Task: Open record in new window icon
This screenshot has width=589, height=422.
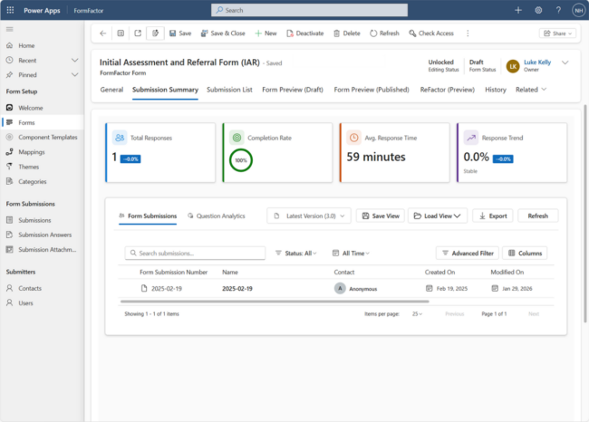Action: [138, 34]
